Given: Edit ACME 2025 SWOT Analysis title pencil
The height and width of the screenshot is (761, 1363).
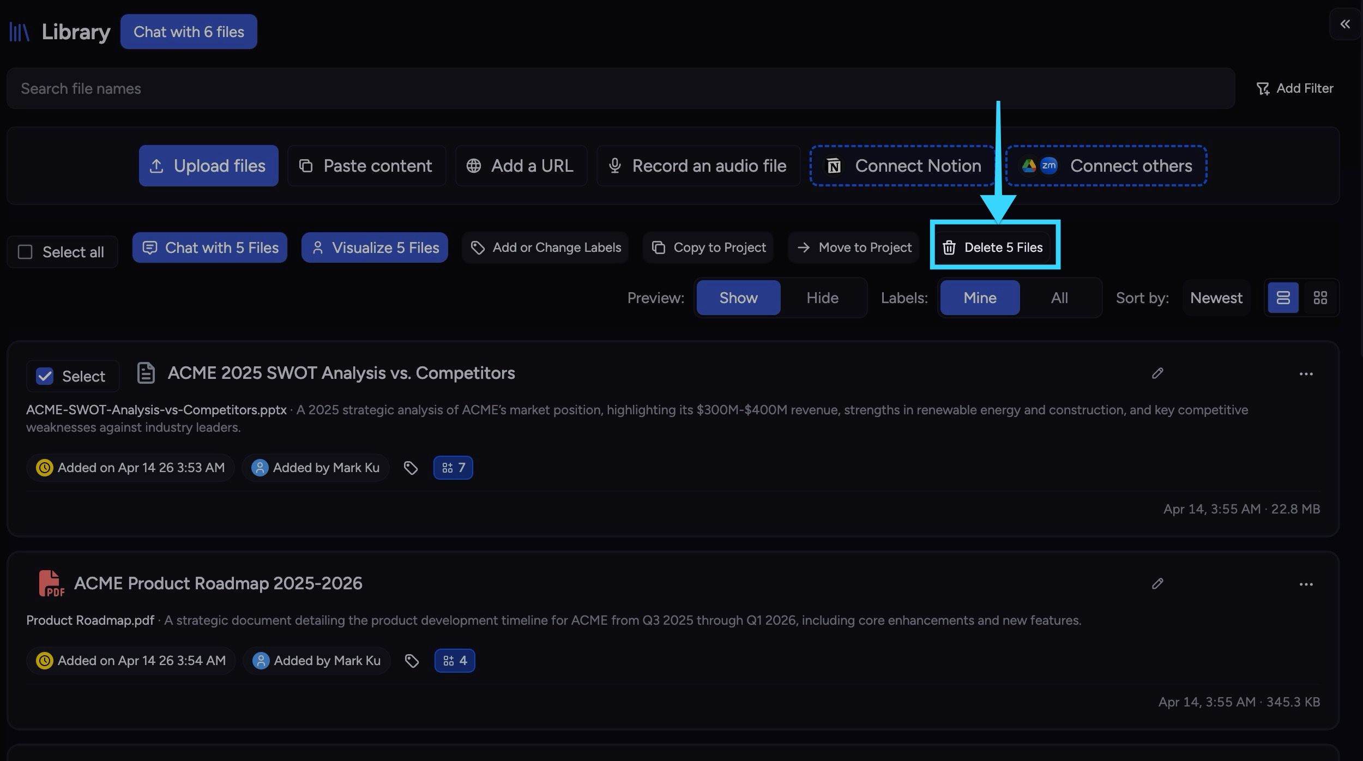Looking at the screenshot, I should [1157, 373].
